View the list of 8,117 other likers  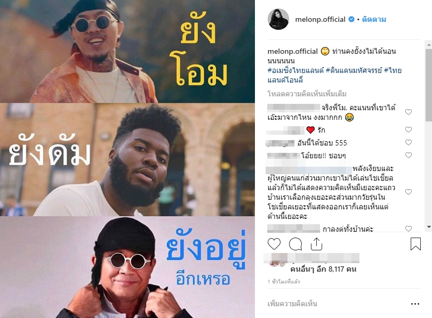click(323, 269)
